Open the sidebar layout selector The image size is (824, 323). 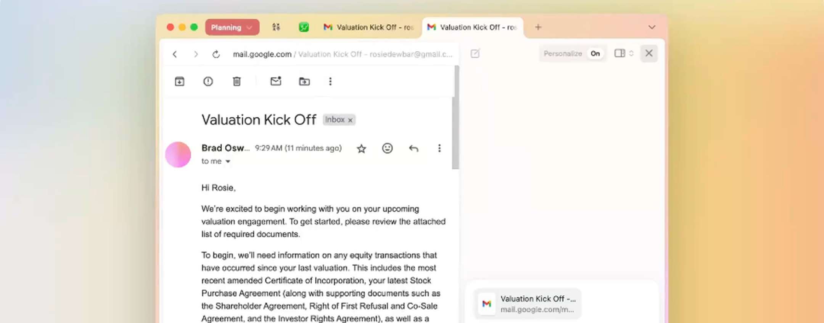click(624, 53)
